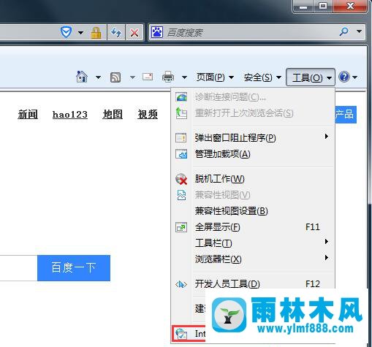Minimize the browser window
The width and height of the screenshot is (372, 347).
point(303,6)
